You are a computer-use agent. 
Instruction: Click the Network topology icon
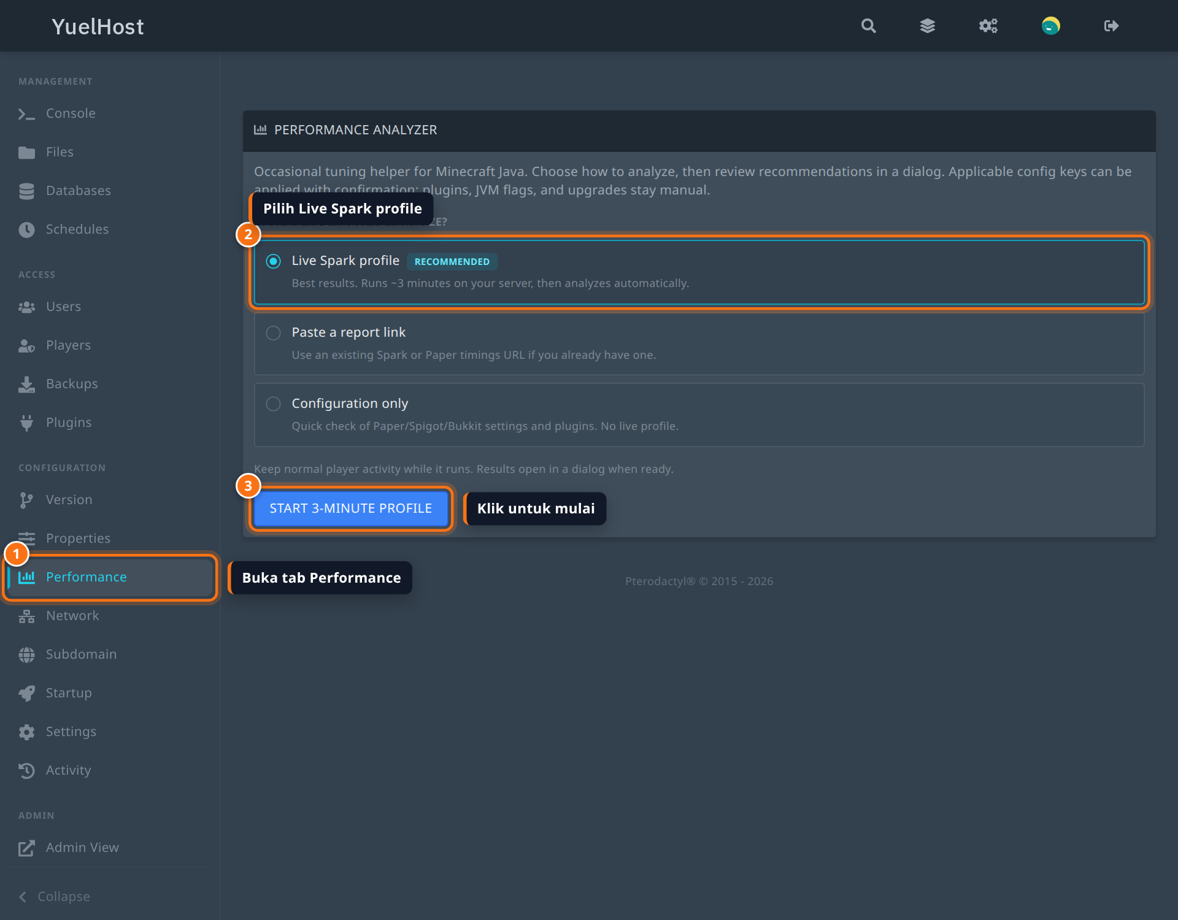26,616
